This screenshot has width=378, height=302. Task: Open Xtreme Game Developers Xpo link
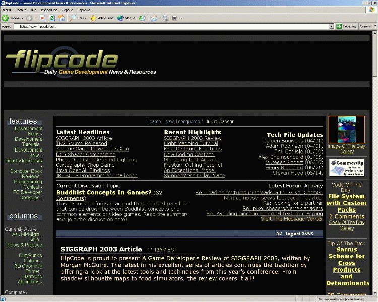[92, 149]
